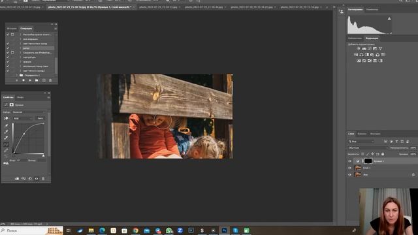Viewport: 418px width, 235px height.
Task: Open the Properties panel flyout menu
Action: [48, 97]
